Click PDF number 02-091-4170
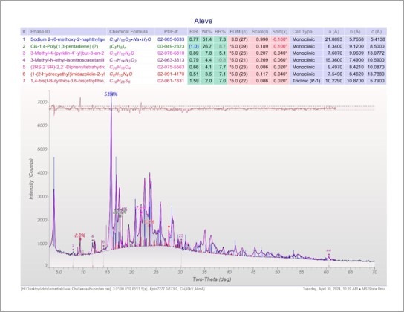 pyautogui.click(x=171, y=74)
